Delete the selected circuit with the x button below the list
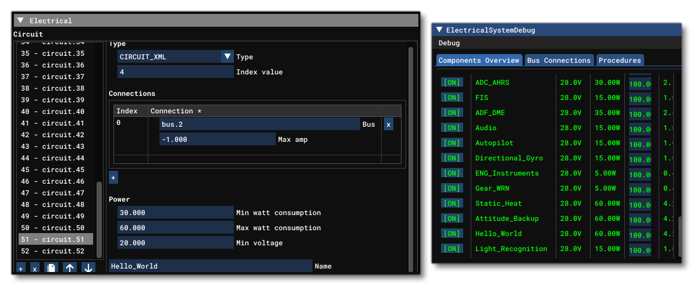The width and height of the screenshot is (693, 286). 35,268
